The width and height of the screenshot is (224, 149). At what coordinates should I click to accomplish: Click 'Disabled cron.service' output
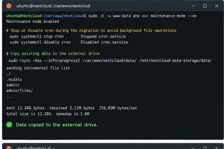104,42
